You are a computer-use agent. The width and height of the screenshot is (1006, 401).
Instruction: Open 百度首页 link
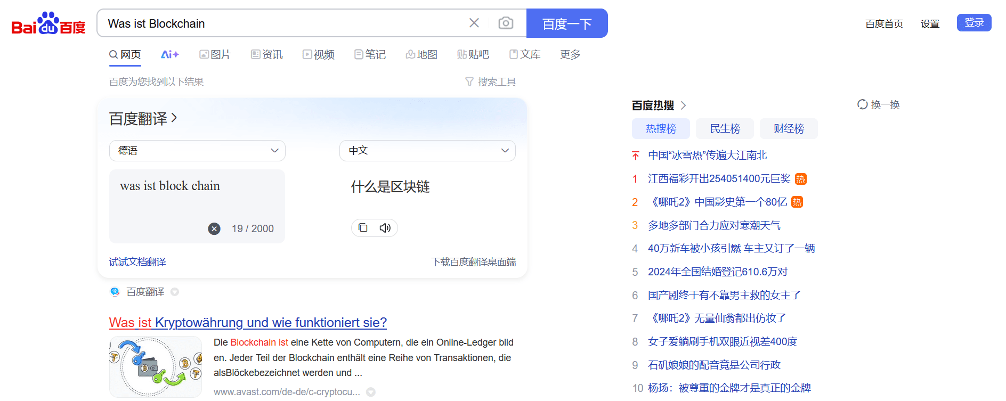point(884,23)
